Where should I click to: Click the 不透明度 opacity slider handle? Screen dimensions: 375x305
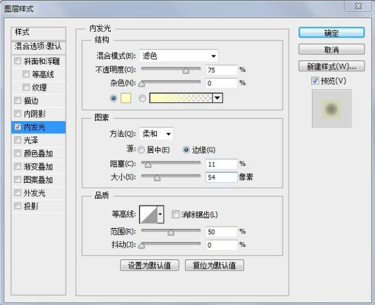pos(186,70)
